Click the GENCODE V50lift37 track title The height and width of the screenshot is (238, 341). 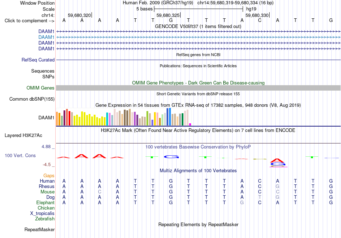click(198, 27)
